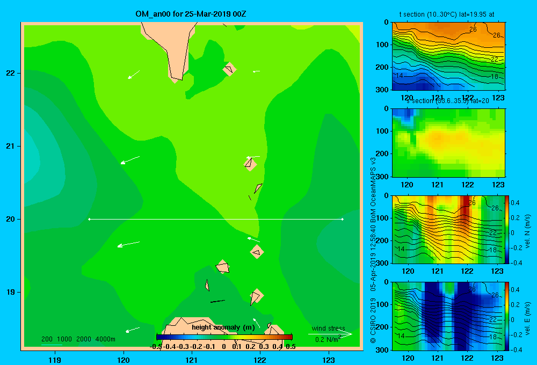Image resolution: width=537 pixels, height=365 pixels.
Task: Click latitude label 22 on main map axis
Action: click(x=10, y=74)
